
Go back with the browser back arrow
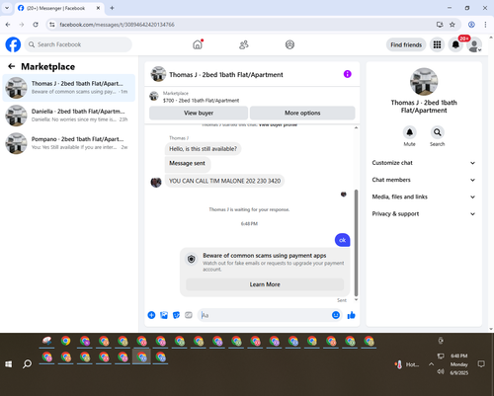[8, 25]
